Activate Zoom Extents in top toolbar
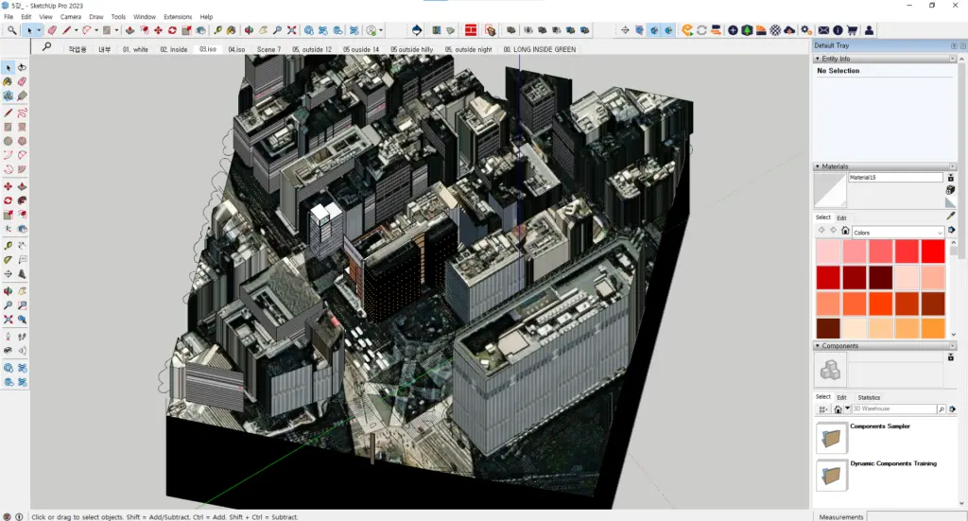This screenshot has width=968, height=521. point(292,30)
